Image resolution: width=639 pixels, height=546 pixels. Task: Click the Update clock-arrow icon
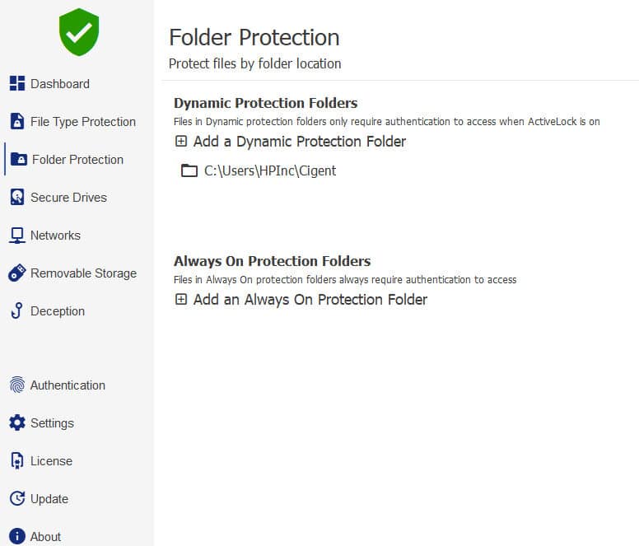tap(17, 498)
